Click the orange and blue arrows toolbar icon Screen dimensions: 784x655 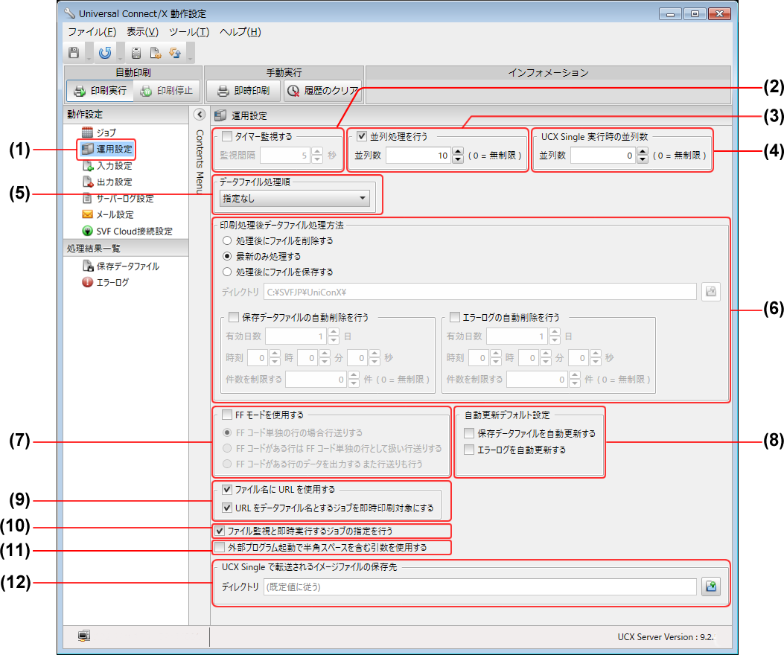pyautogui.click(x=175, y=53)
